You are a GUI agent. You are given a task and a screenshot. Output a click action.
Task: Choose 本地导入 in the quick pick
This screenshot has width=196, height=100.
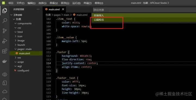pos(144,15)
